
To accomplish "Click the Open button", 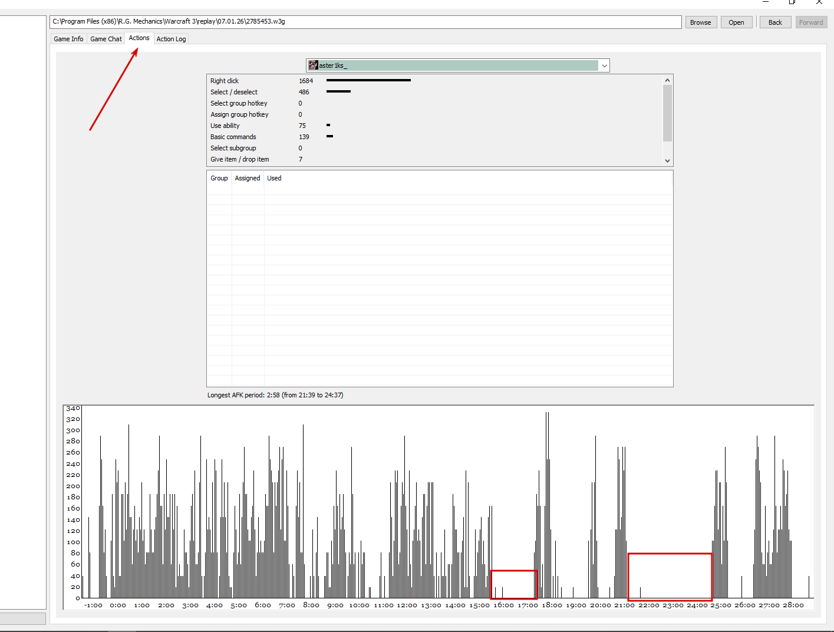I will tap(736, 22).
